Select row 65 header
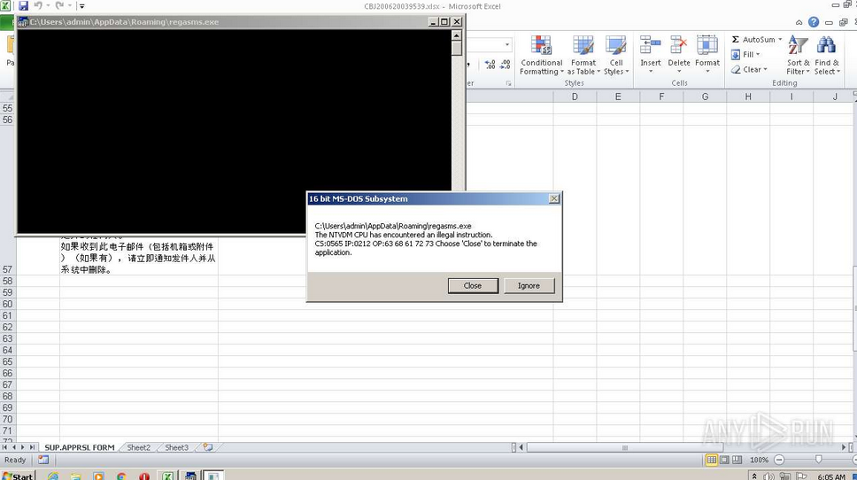The image size is (857, 480). (x=7, y=361)
